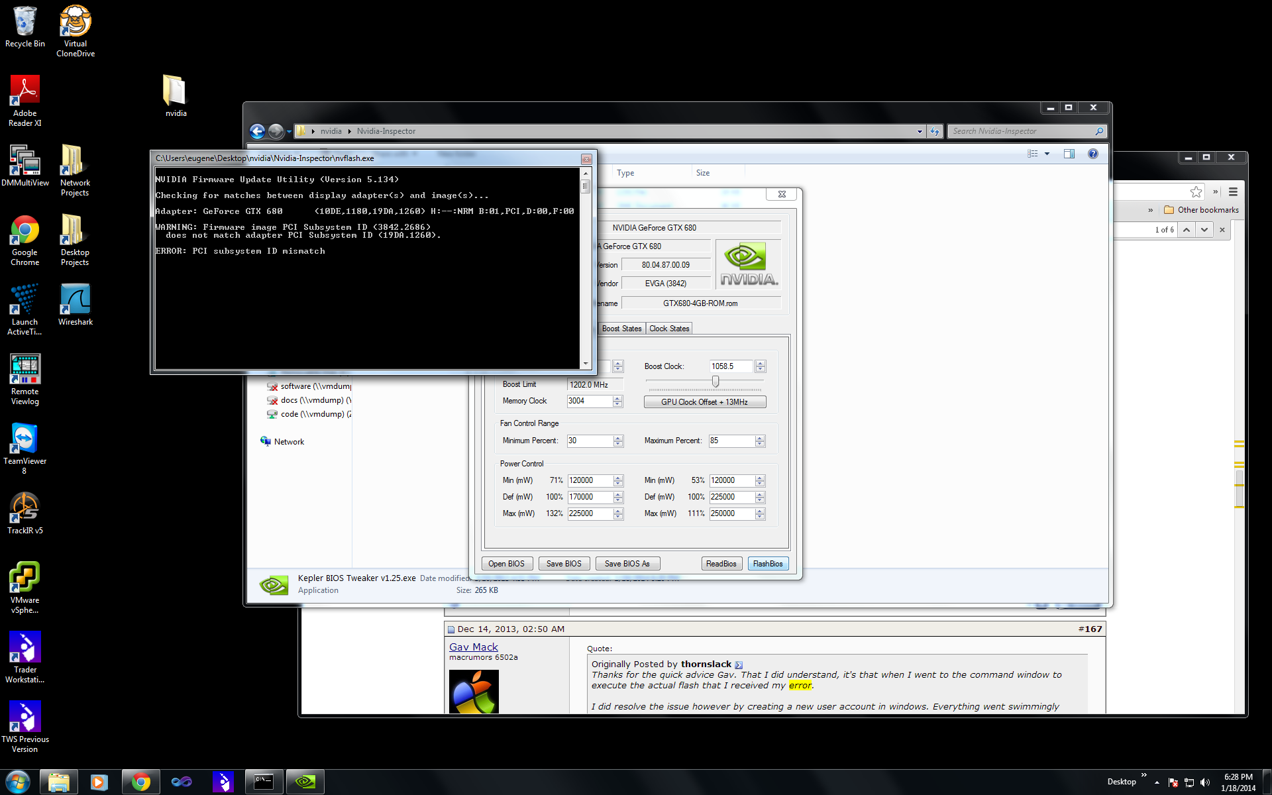Click GPU Clock Offset + 13MHz button
The image size is (1272, 795).
(x=705, y=402)
